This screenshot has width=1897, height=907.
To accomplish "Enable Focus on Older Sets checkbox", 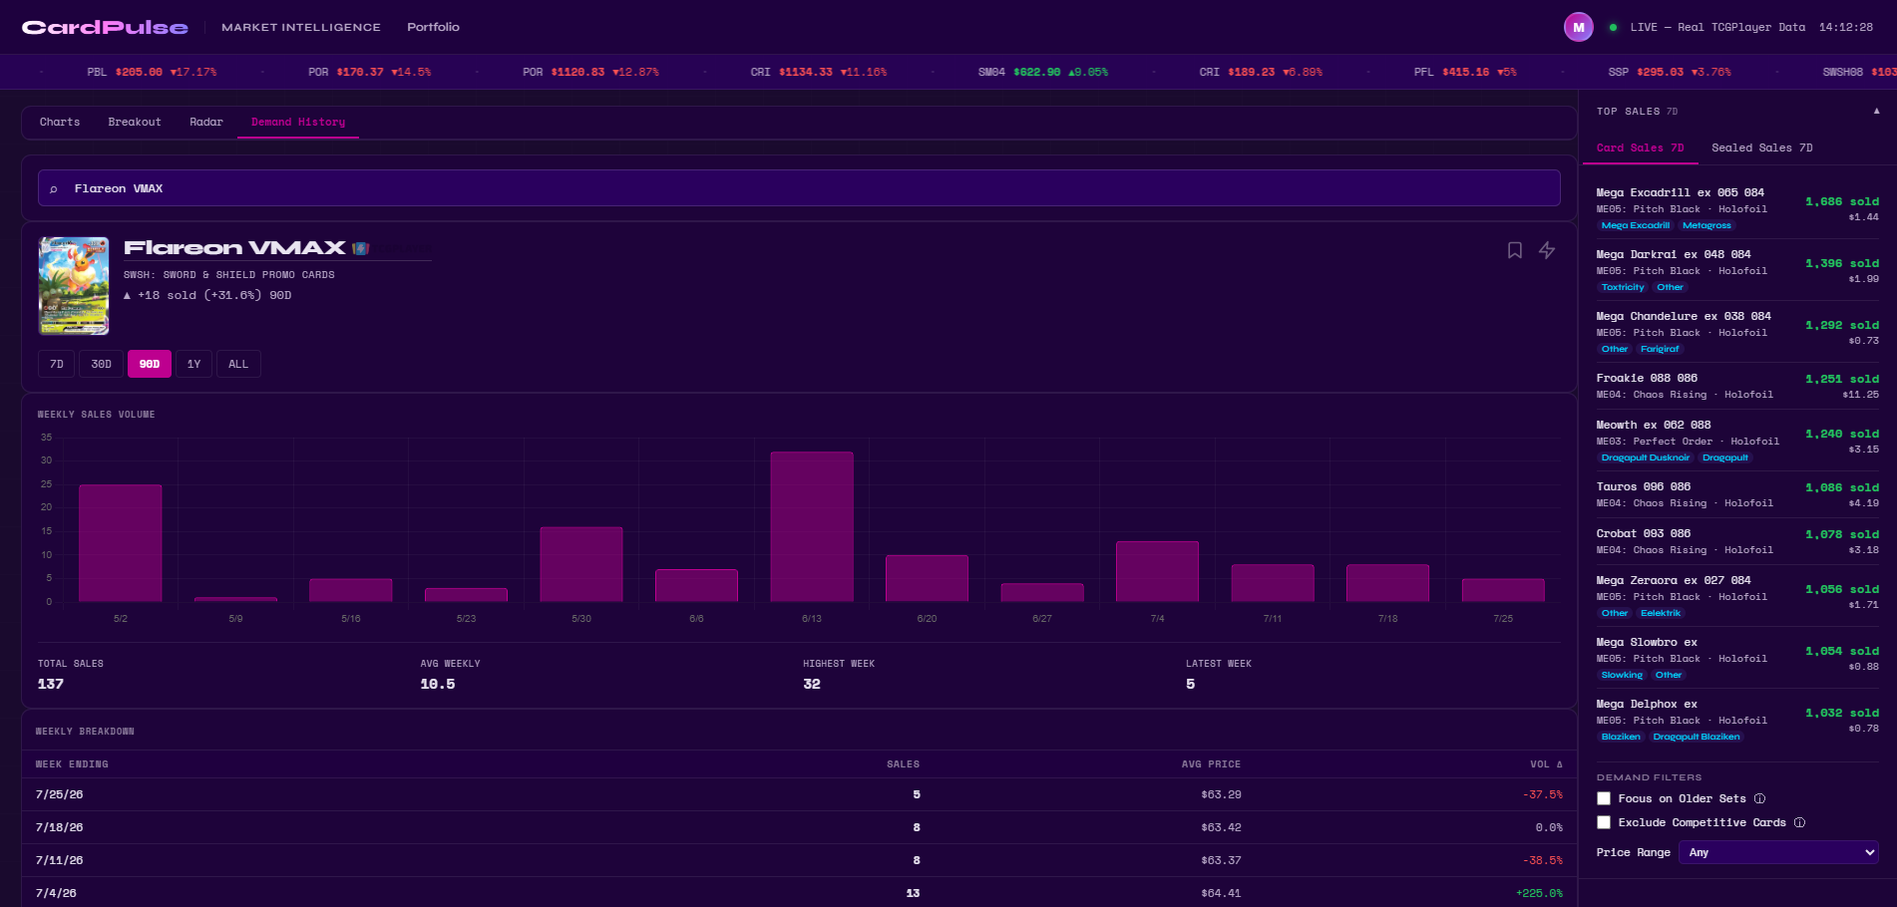I will [1604, 798].
